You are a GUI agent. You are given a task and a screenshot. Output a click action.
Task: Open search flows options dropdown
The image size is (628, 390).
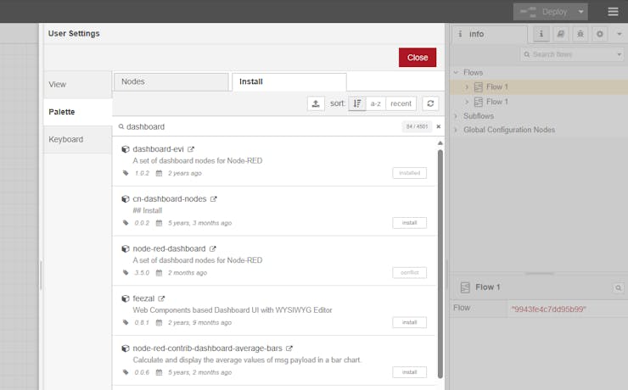click(620, 54)
